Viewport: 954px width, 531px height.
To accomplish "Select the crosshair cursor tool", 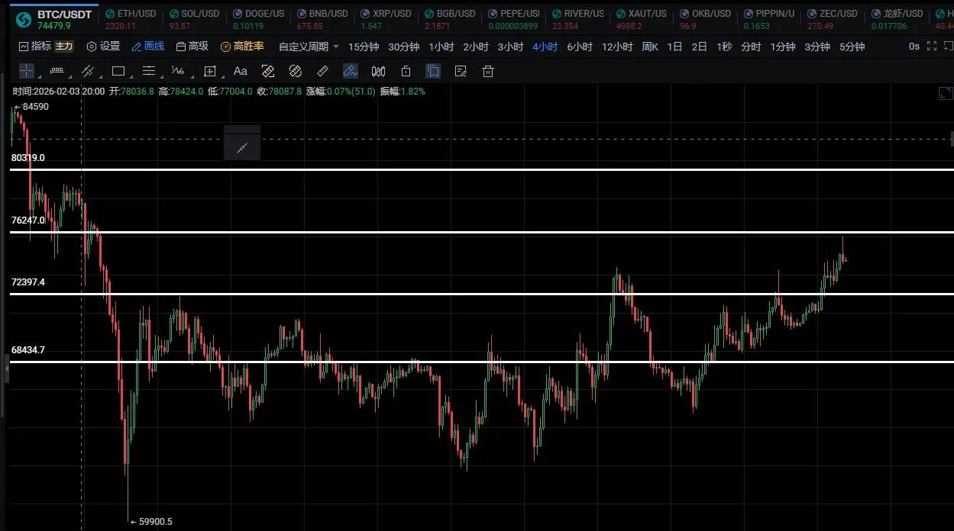I will coord(27,71).
